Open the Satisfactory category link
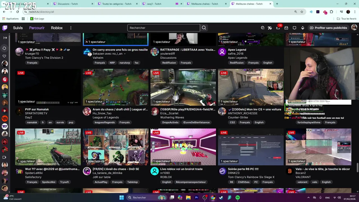Viewport: 359px width, 202px height. [33, 177]
